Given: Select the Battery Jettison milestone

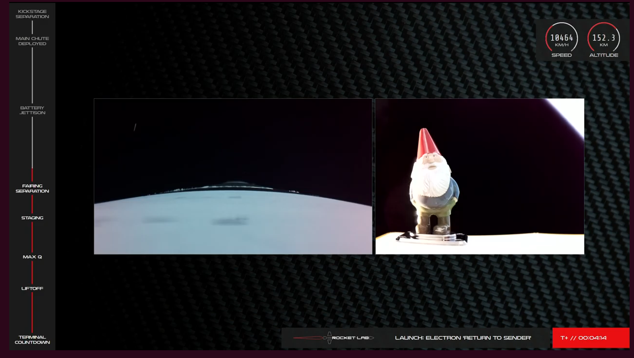Looking at the screenshot, I should pos(32,110).
